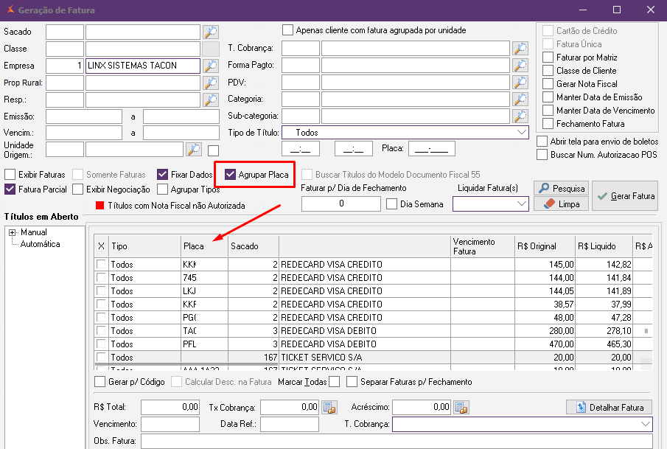Check Manter Data de Vencimento

point(548,111)
